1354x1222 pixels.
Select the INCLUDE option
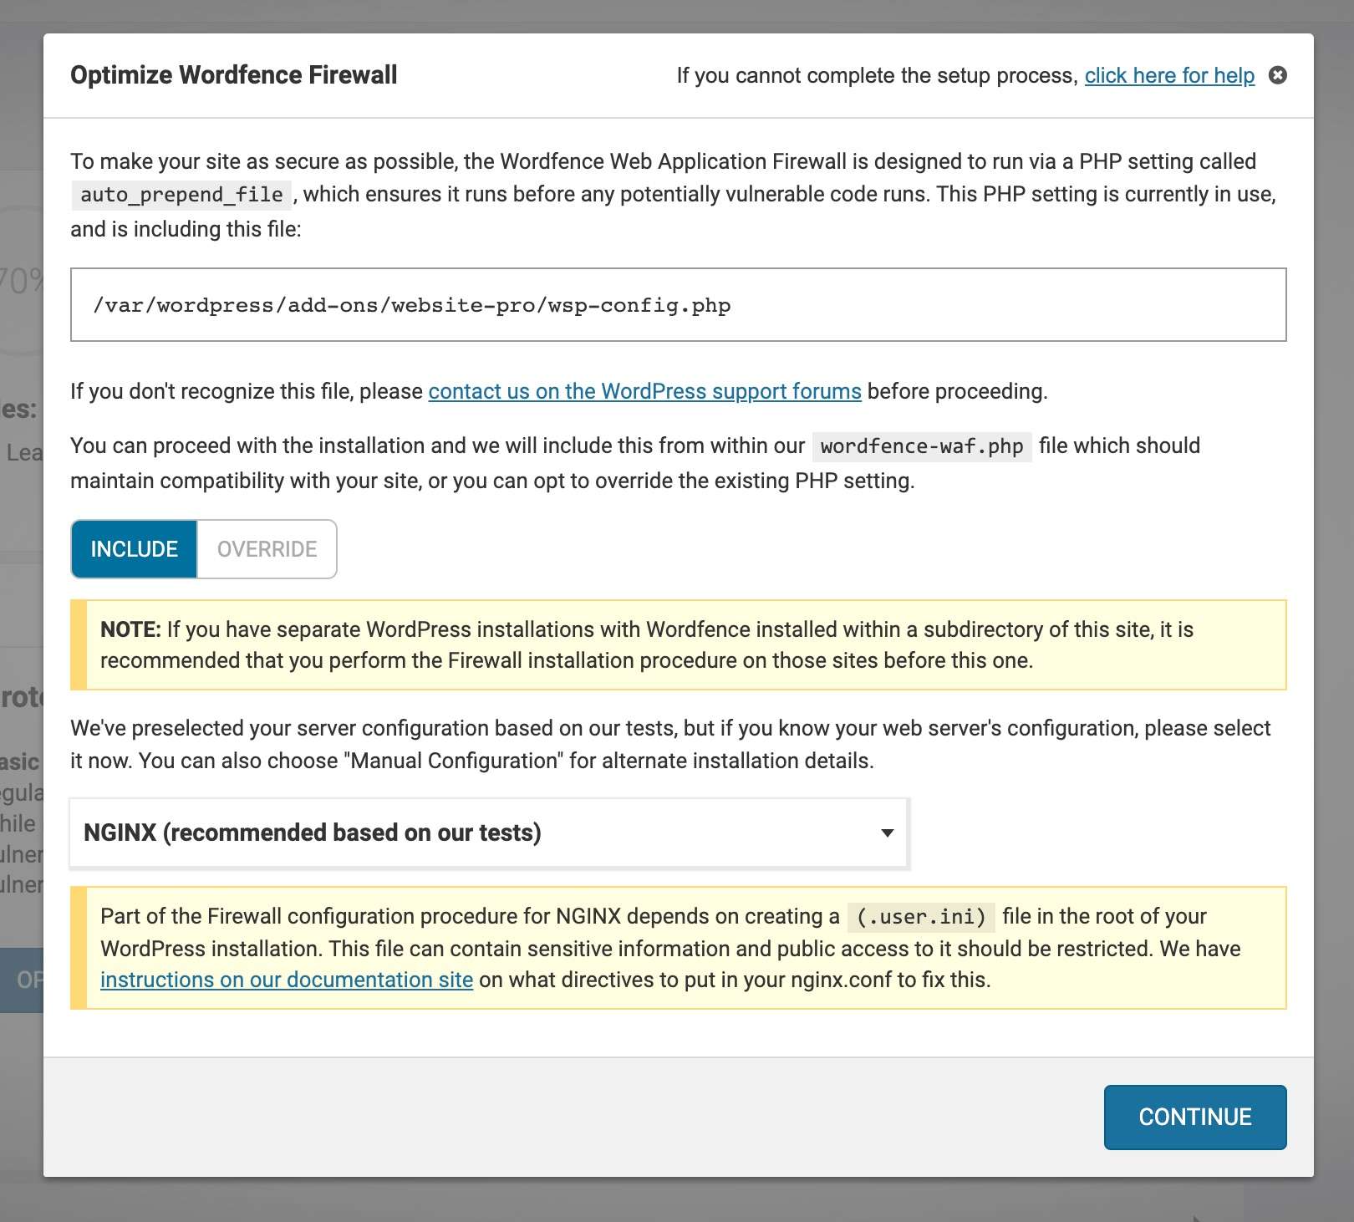[x=134, y=549]
